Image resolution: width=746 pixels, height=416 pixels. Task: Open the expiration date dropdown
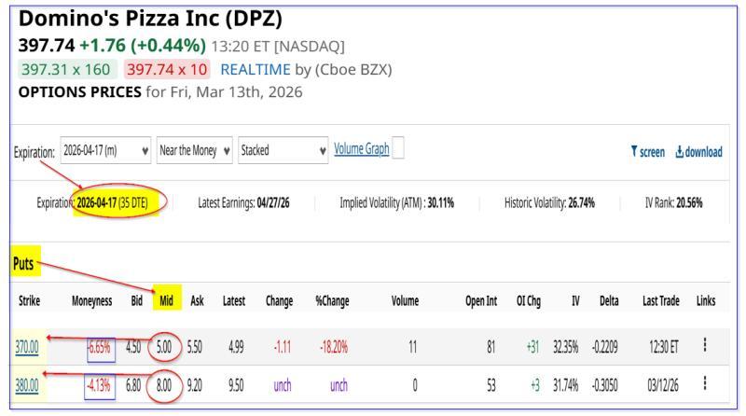coord(104,152)
